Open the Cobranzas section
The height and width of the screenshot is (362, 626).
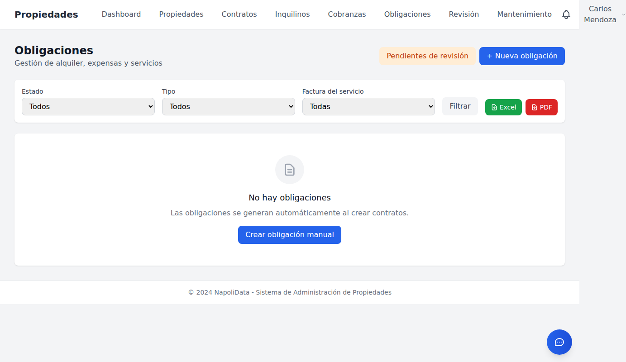click(347, 14)
